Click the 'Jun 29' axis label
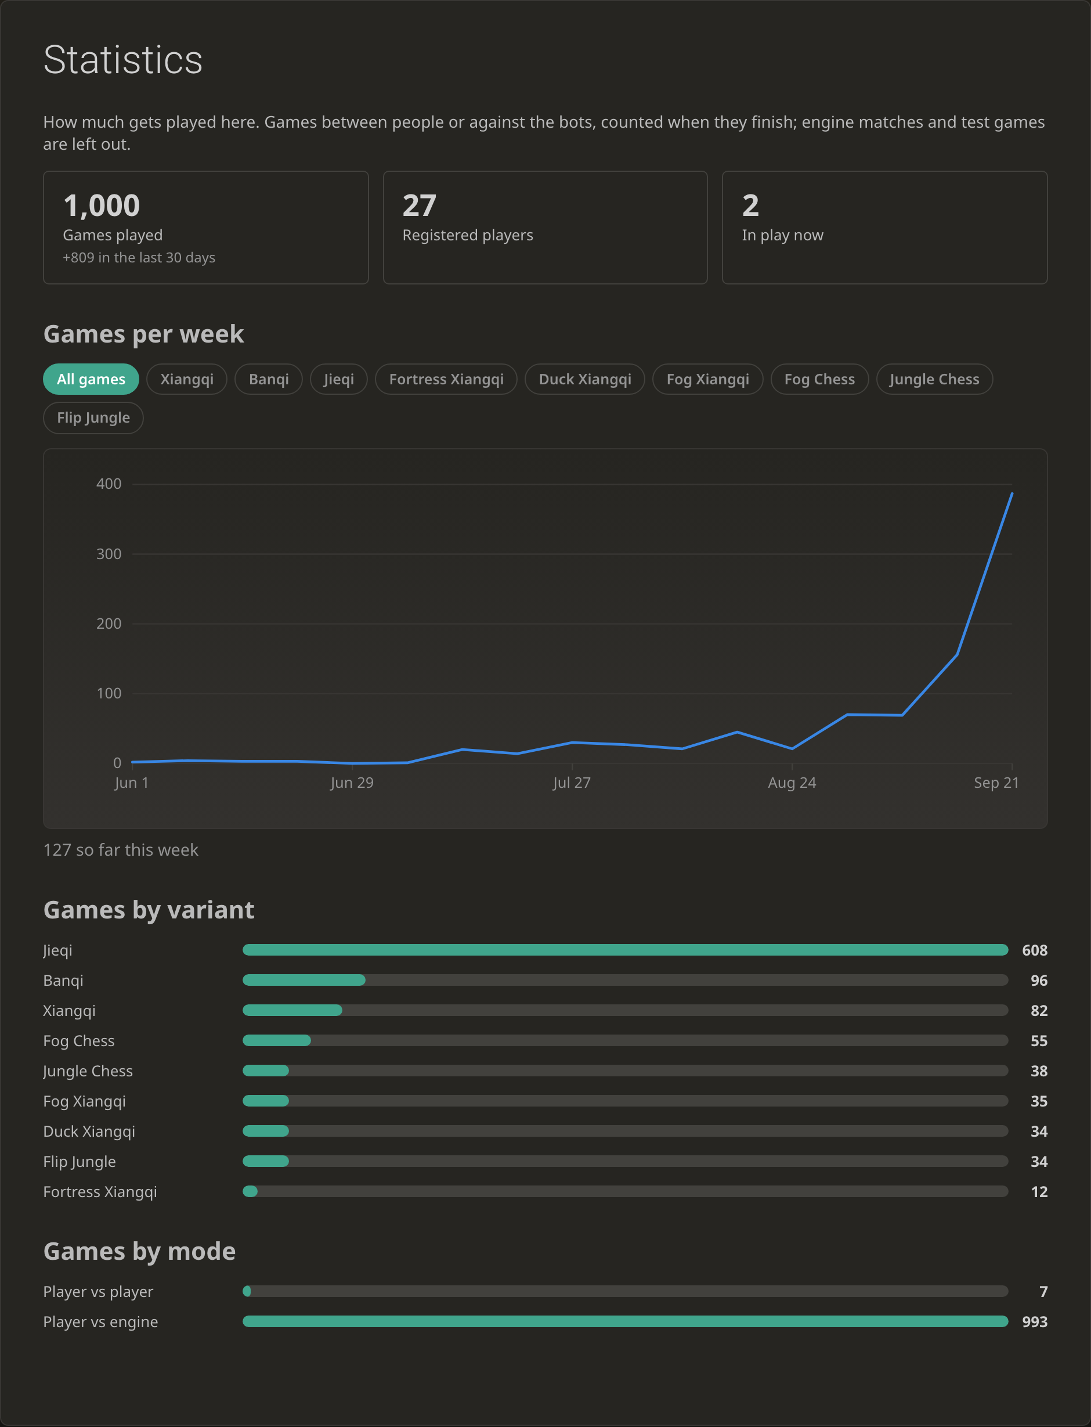Screen dimensions: 1091x1427 click(352, 783)
